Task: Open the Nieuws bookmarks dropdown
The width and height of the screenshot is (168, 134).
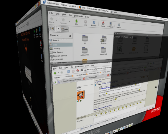Action: [x=58, y=78]
